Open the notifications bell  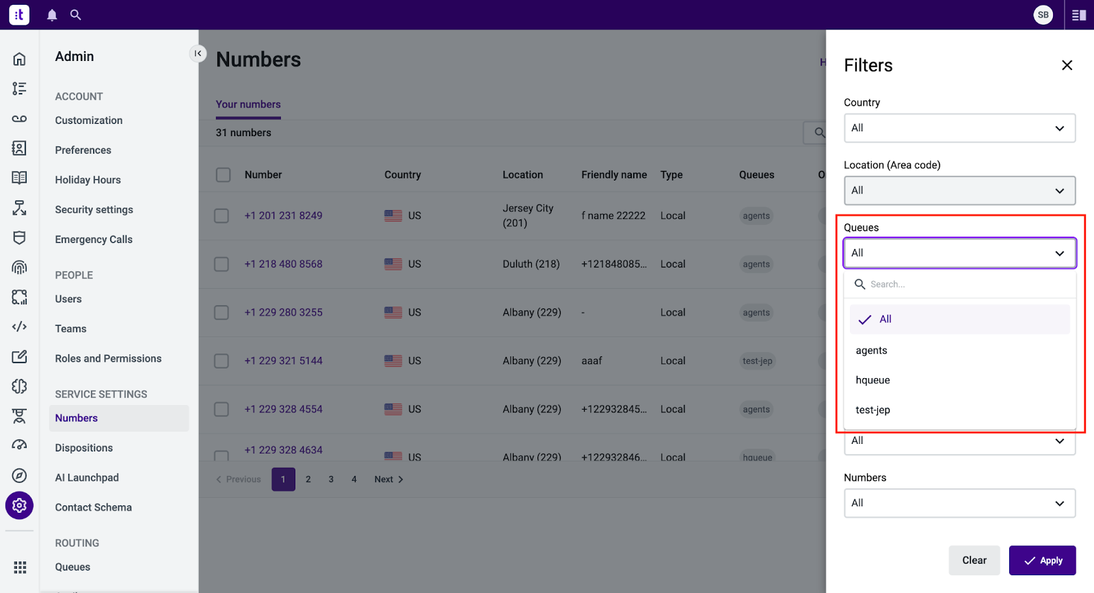(x=52, y=15)
